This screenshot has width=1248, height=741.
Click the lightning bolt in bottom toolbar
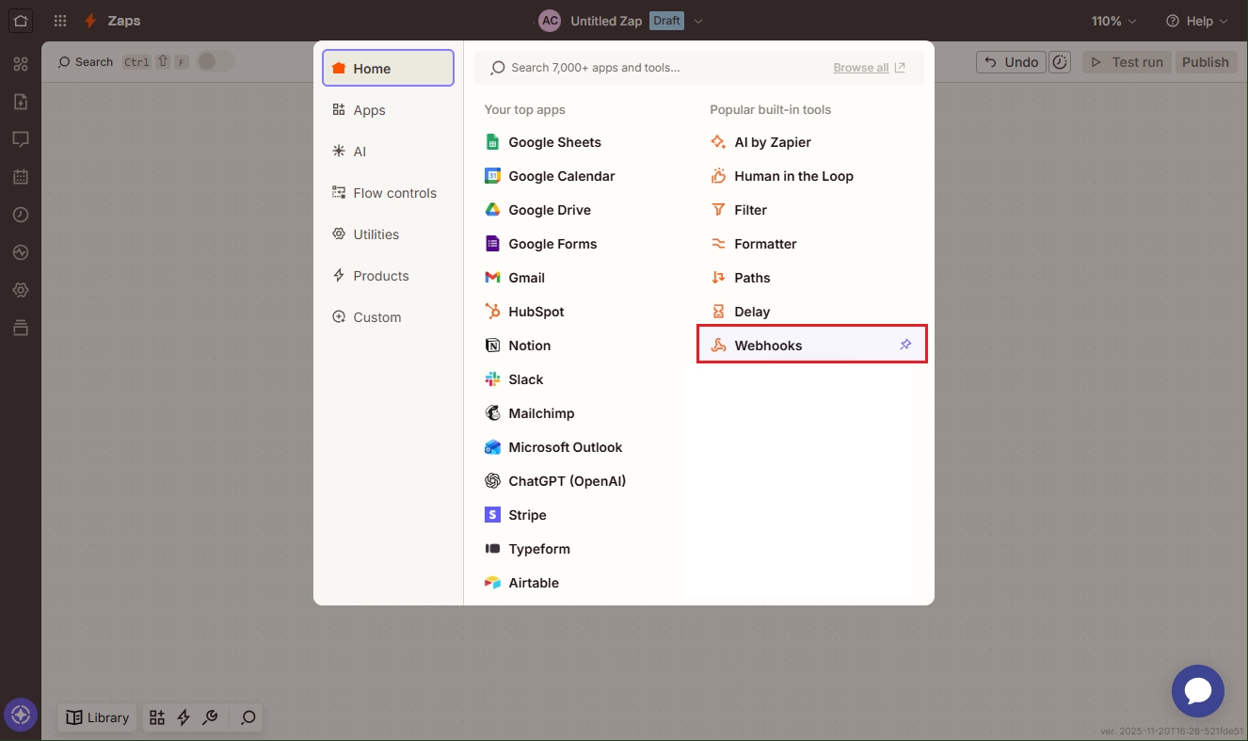pyautogui.click(x=184, y=717)
